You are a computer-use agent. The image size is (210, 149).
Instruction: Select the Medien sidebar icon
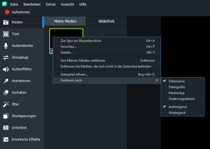pos(6,22)
